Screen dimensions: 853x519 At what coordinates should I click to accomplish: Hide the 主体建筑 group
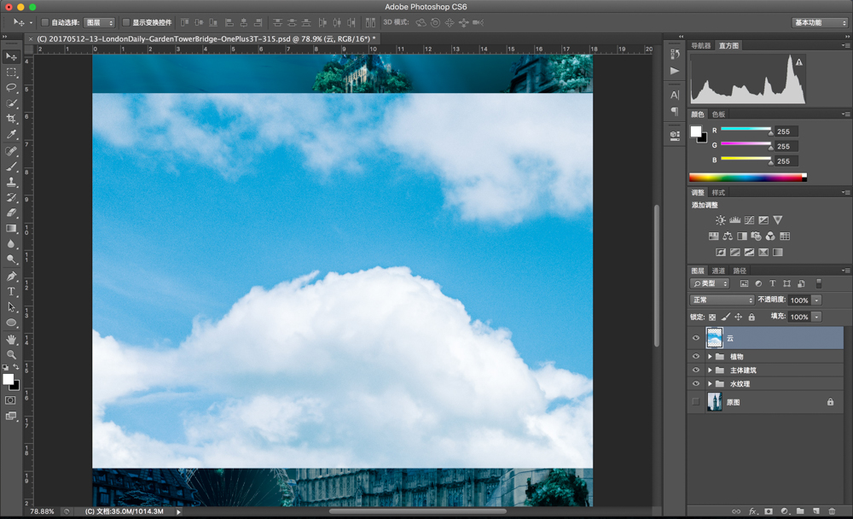696,370
